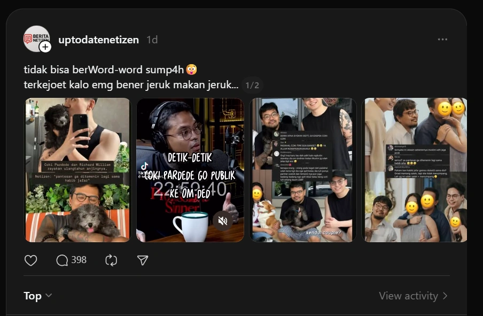Share the post via the paper plane icon
The image size is (483, 316).
click(x=142, y=260)
